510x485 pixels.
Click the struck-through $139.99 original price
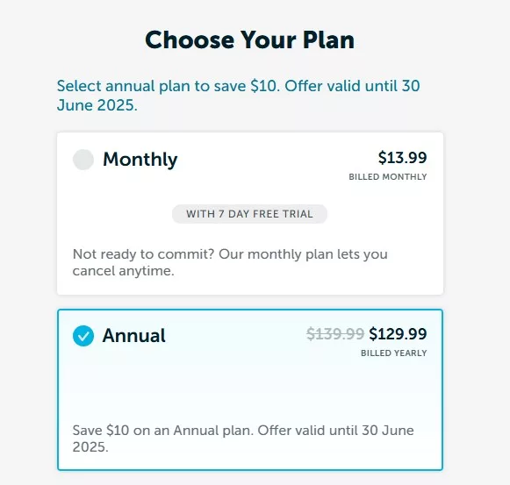pos(335,334)
